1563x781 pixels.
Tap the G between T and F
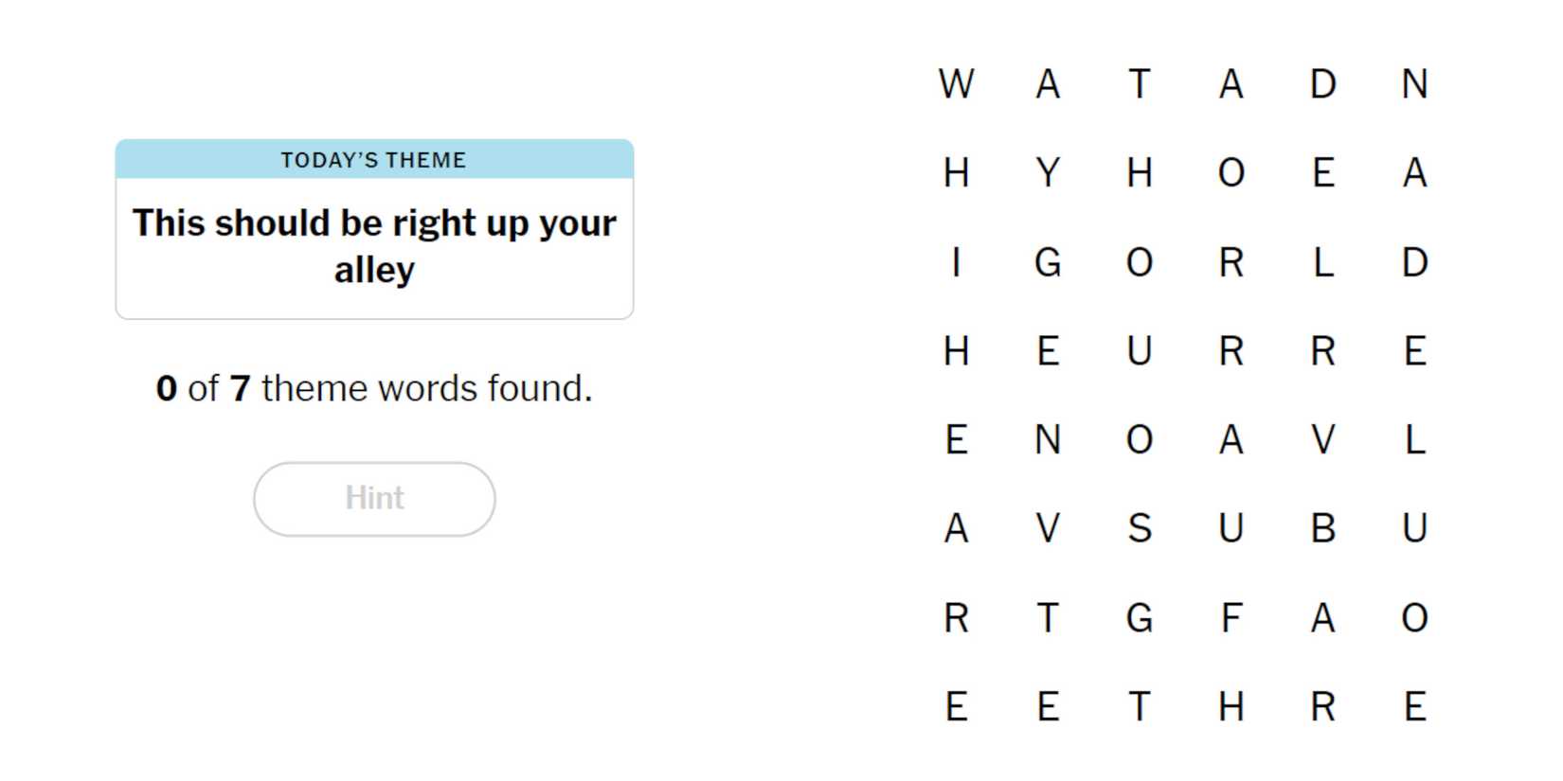pos(1140,618)
